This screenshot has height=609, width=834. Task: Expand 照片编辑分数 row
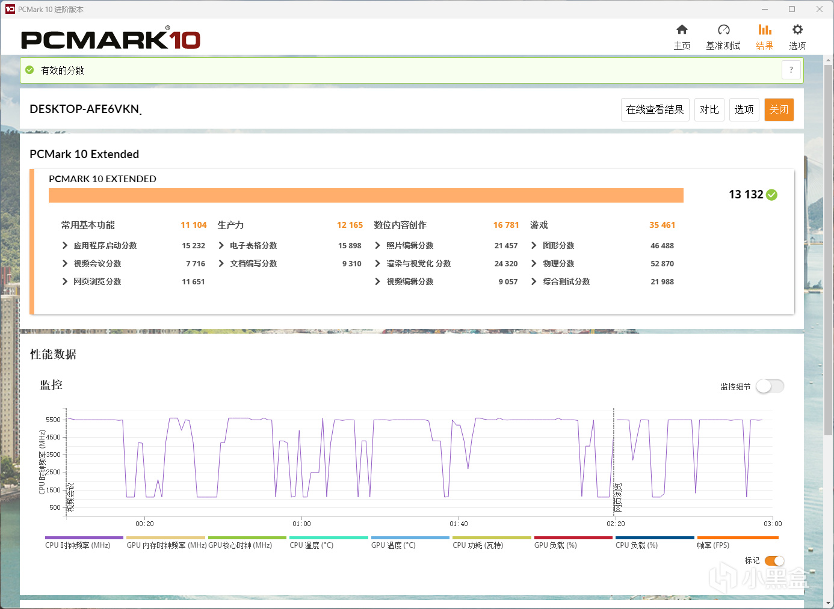coord(378,245)
